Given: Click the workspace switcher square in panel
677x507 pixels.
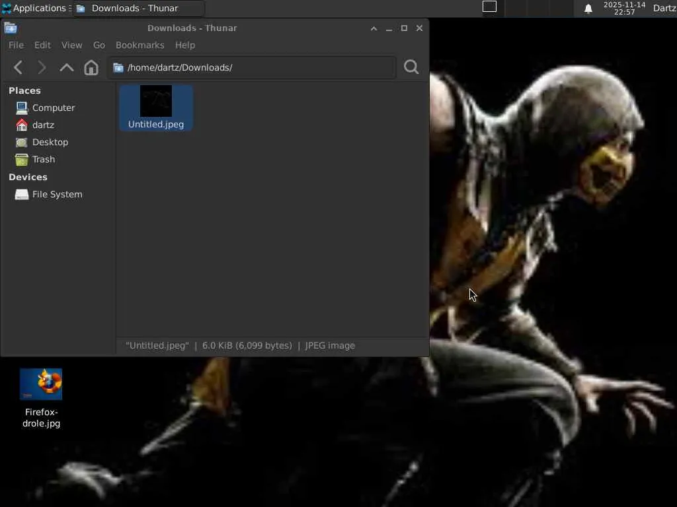Looking at the screenshot, I should (x=489, y=7).
